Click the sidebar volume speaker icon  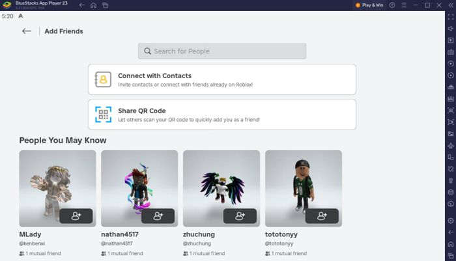pyautogui.click(x=451, y=29)
